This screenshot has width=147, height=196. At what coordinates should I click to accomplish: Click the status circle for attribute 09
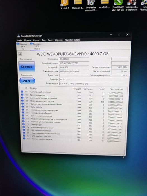coord(23,107)
